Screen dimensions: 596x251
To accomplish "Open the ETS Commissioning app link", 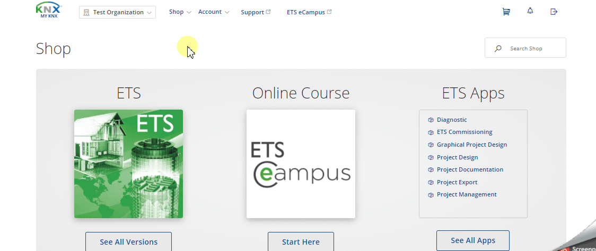I will [464, 132].
